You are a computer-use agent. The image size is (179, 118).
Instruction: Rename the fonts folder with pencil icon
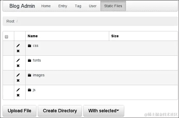pos(18,61)
